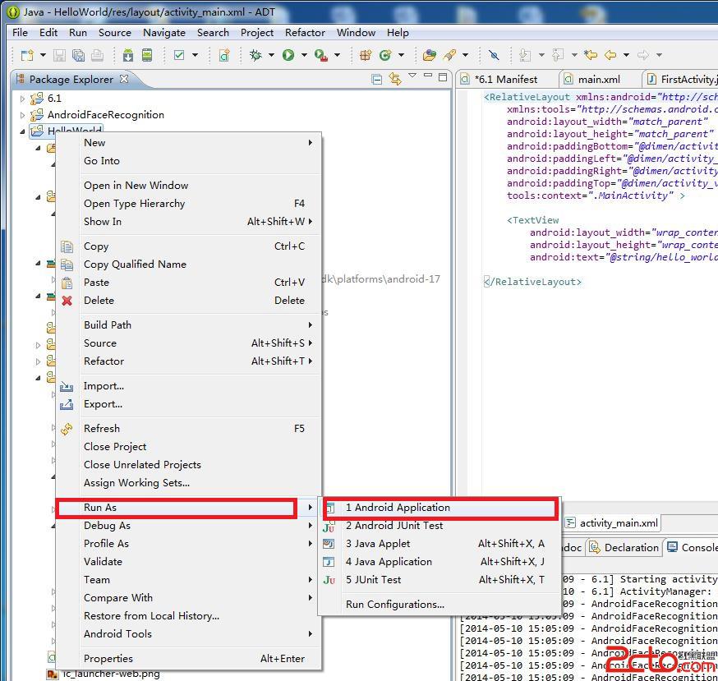Viewport: 718px width, 681px height.
Task: Select Refresh in the context menu
Action: [x=102, y=429]
